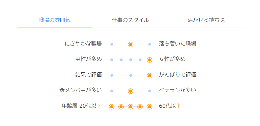
Task: Click the selected dot next to がんばりで評価
Action: 150,75
